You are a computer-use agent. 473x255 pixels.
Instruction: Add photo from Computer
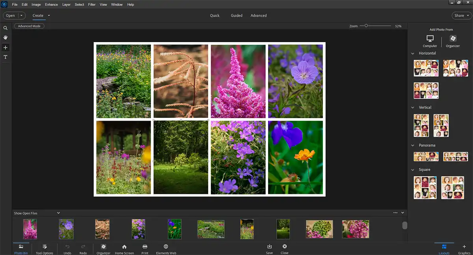[x=430, y=41]
